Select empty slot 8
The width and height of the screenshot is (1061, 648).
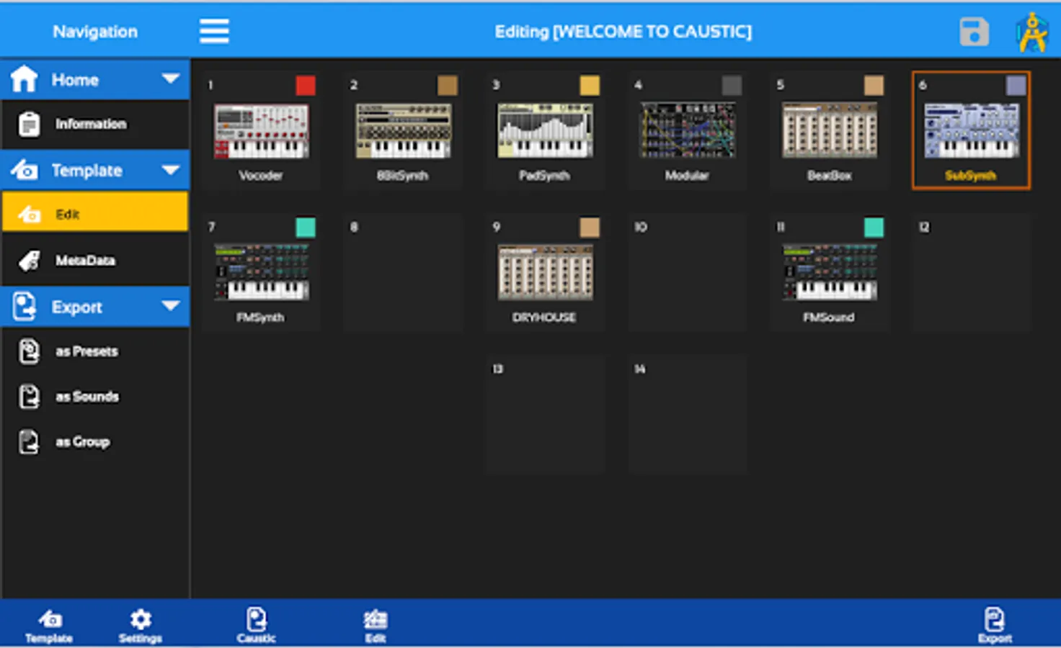pyautogui.click(x=404, y=272)
